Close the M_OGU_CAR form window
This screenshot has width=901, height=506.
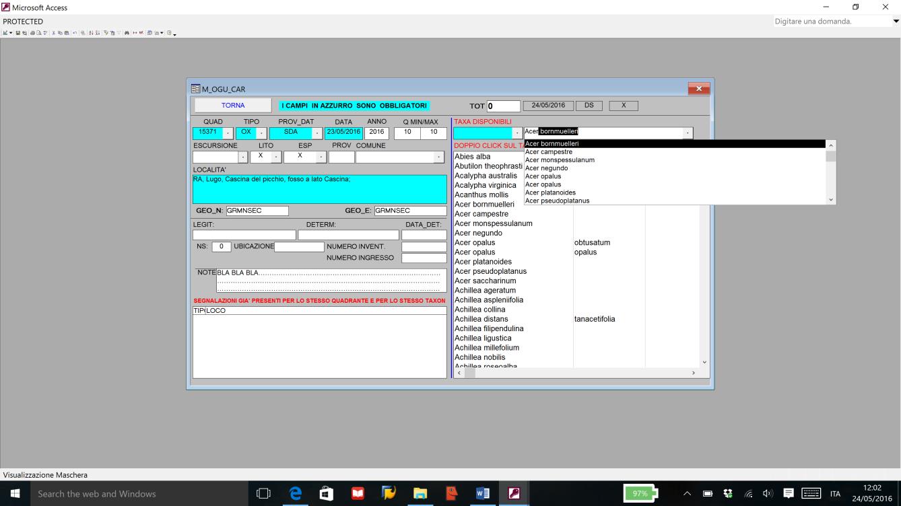[x=698, y=89]
